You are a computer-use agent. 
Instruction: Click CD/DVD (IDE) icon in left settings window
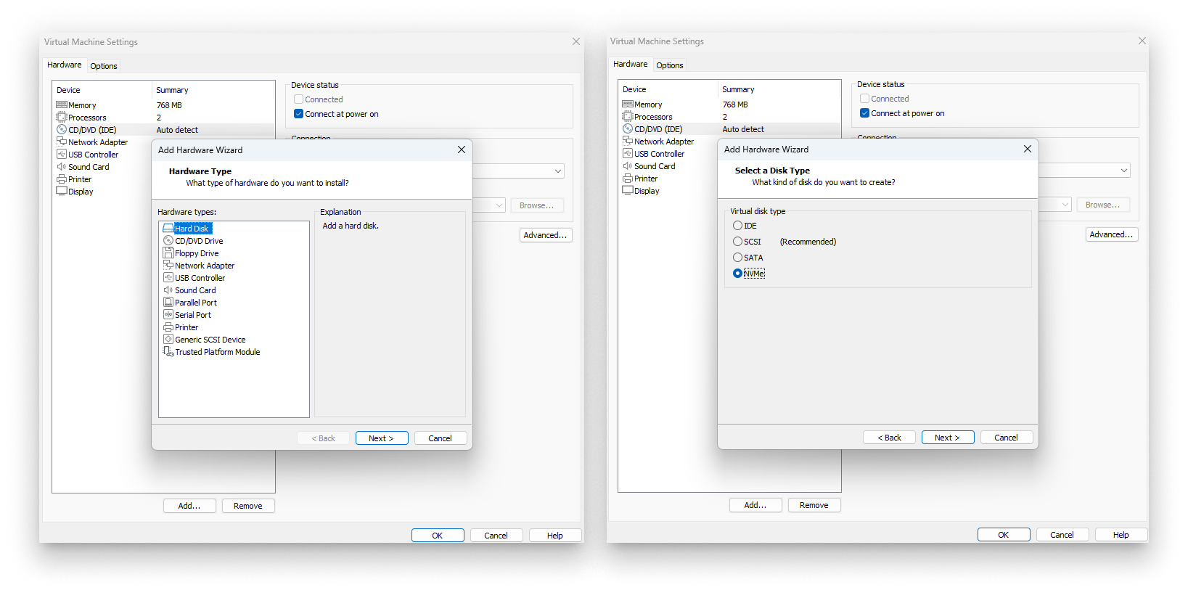coord(62,129)
